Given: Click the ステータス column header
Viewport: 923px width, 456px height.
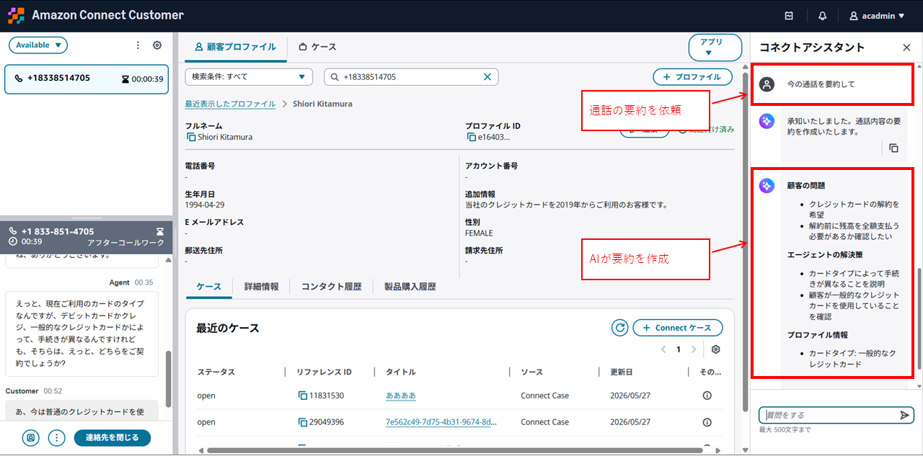Looking at the screenshot, I should tap(216, 372).
